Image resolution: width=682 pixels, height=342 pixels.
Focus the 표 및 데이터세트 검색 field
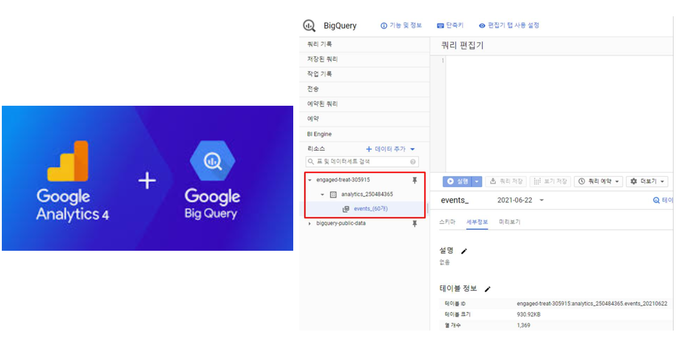click(362, 162)
